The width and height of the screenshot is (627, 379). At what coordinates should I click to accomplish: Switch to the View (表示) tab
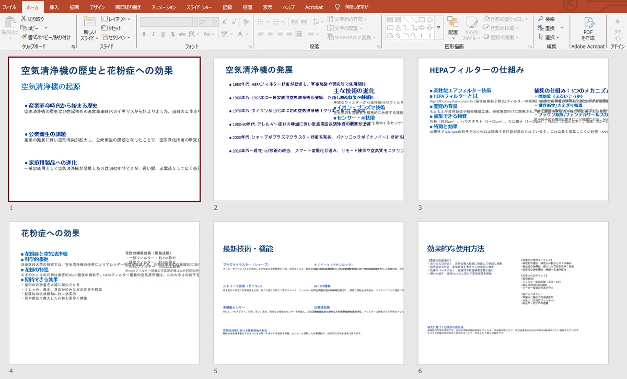[x=268, y=7]
